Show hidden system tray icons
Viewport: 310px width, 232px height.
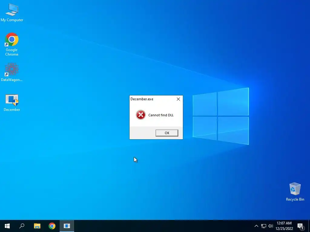point(256,226)
